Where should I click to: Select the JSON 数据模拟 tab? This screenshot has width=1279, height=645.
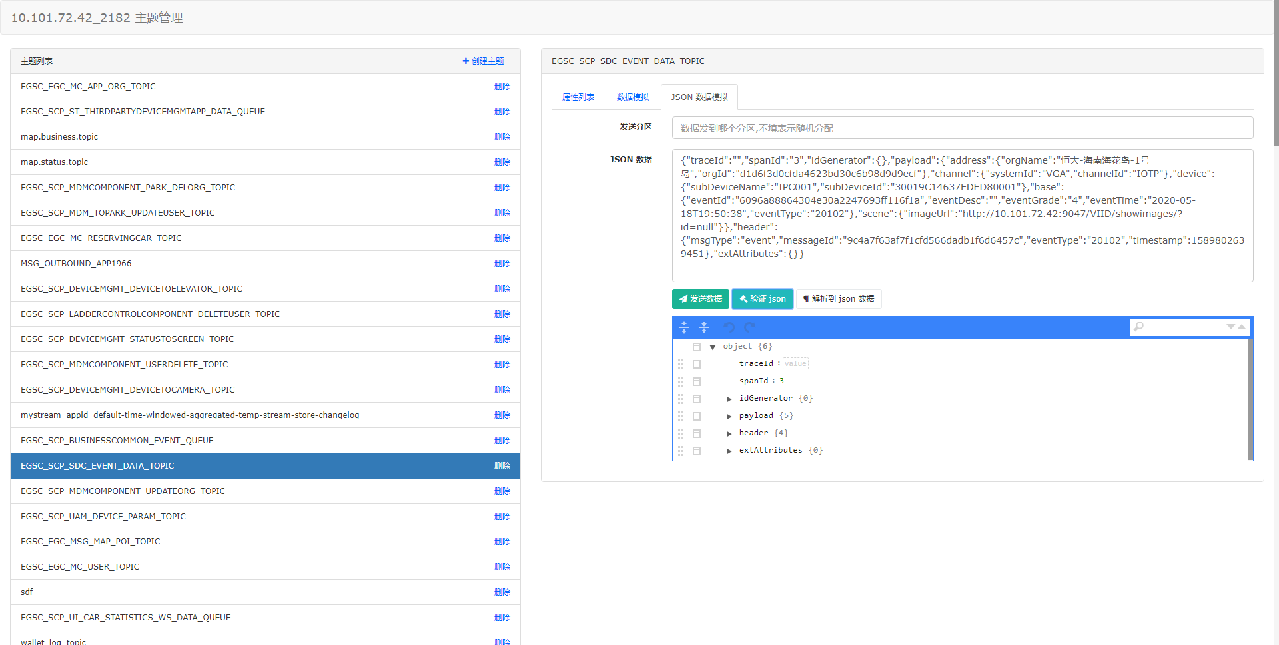[699, 97]
